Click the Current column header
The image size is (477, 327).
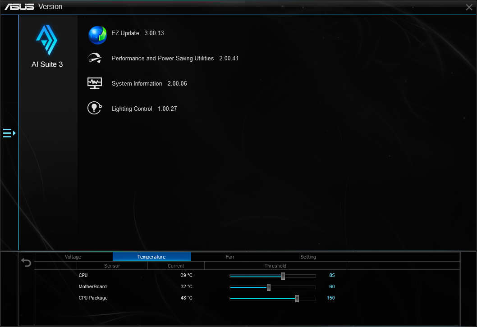176,266
